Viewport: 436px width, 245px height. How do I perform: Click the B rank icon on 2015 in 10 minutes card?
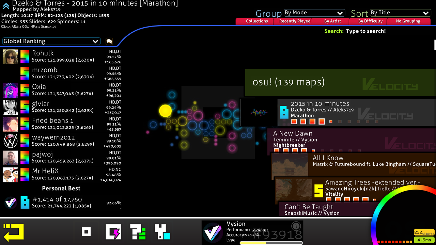pos(284,112)
